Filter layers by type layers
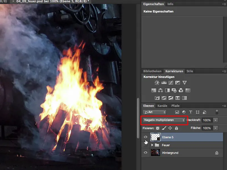The width and height of the screenshot is (227, 170). [x=191, y=112]
